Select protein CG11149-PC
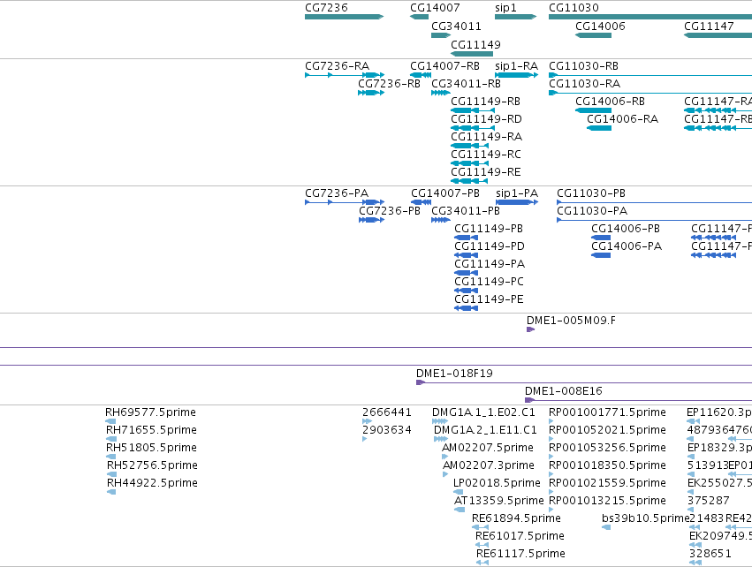752x567 pixels. [467, 291]
